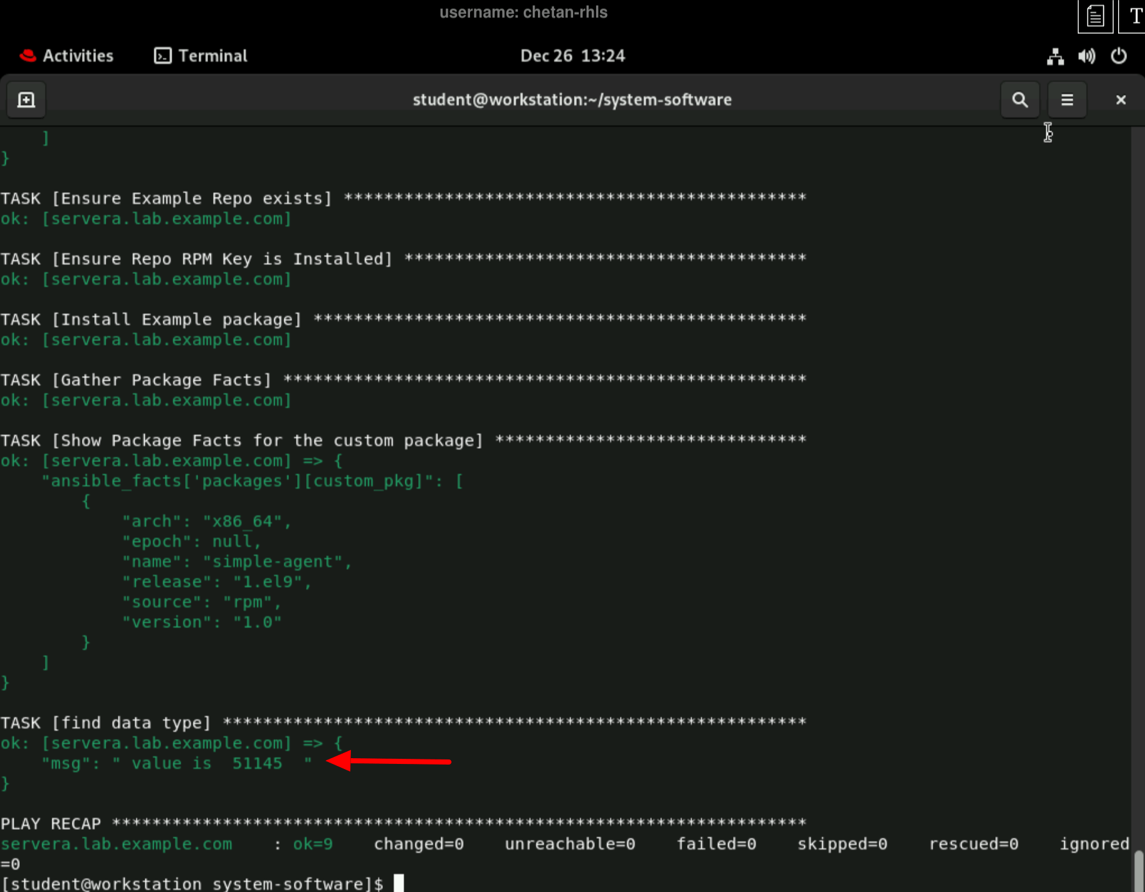
Task: Click the "PLAY RECAP" heading line
Action: (x=403, y=823)
